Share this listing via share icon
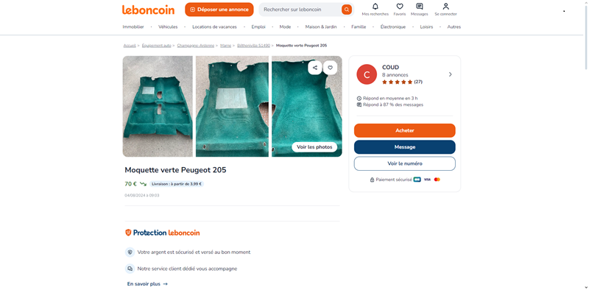The width and height of the screenshot is (589, 290). [x=315, y=68]
